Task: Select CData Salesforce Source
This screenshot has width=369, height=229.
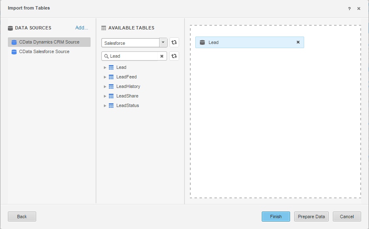Action: [44, 52]
